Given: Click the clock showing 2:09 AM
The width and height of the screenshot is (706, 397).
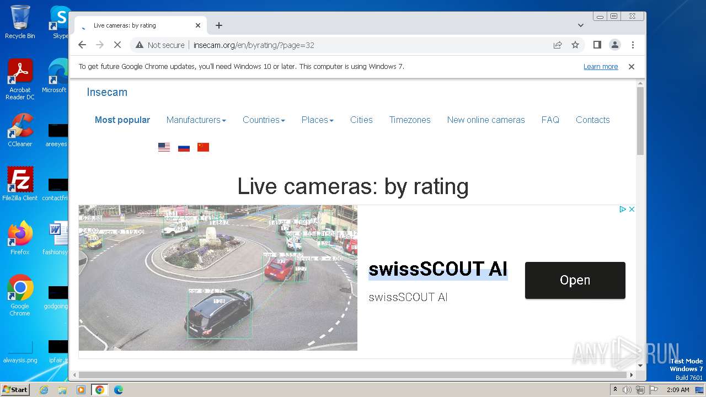Looking at the screenshot, I should pyautogui.click(x=677, y=390).
